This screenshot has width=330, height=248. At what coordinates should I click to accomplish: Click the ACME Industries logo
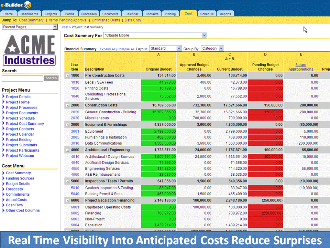coord(29,50)
